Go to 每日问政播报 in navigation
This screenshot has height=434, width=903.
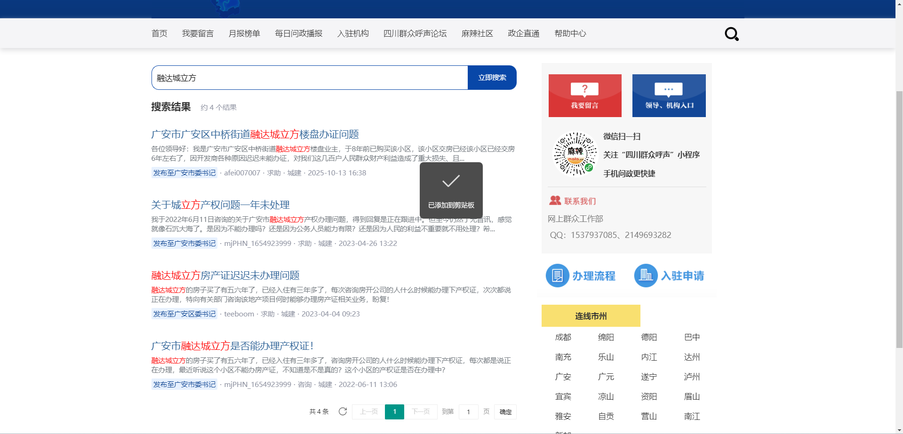(298, 33)
